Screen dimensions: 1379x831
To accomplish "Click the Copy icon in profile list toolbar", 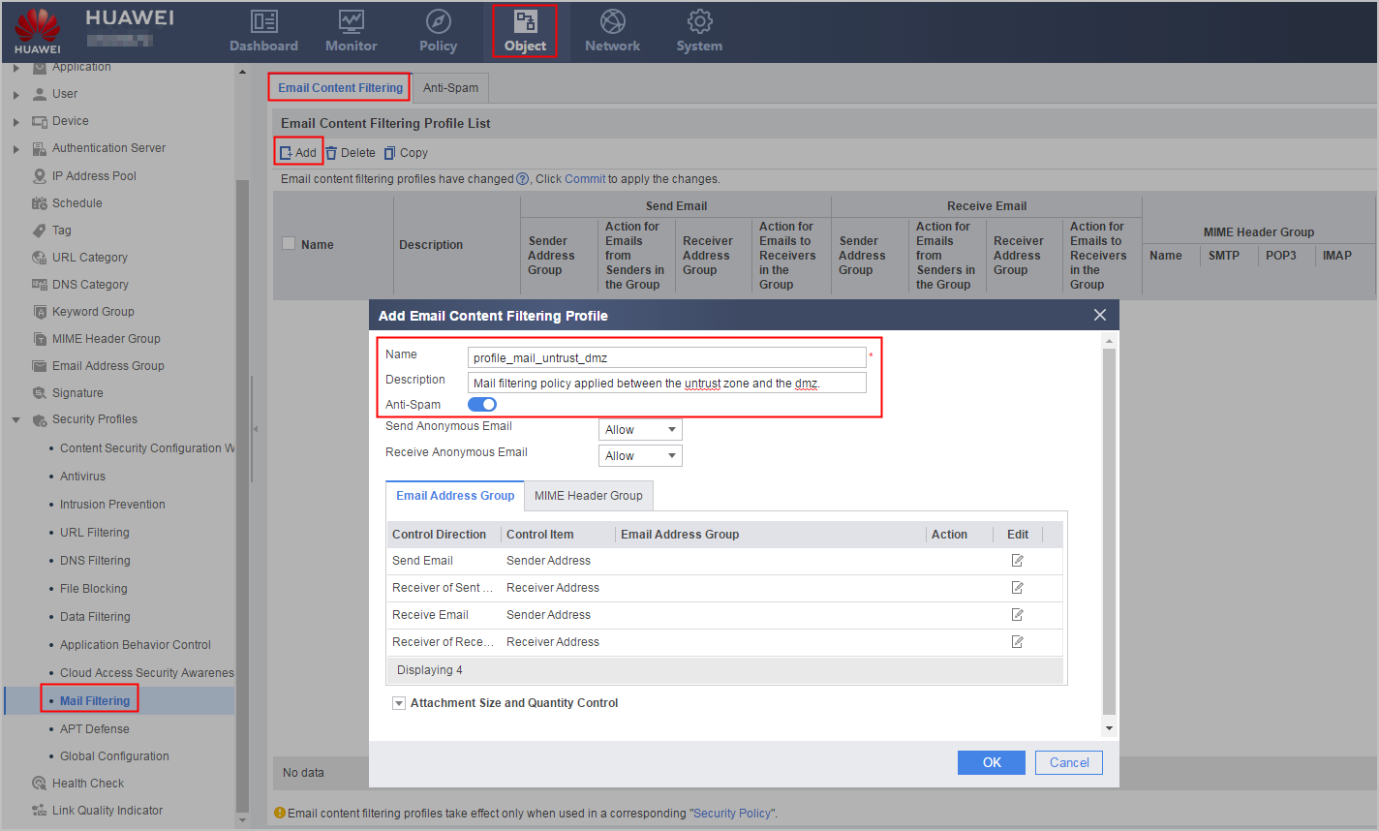I will coord(390,153).
